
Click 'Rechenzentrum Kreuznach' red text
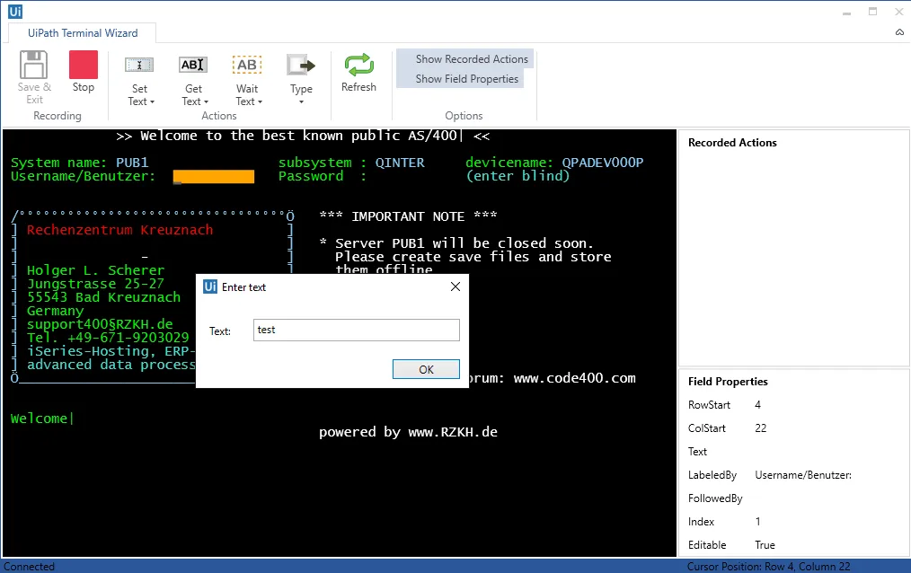pyautogui.click(x=119, y=230)
